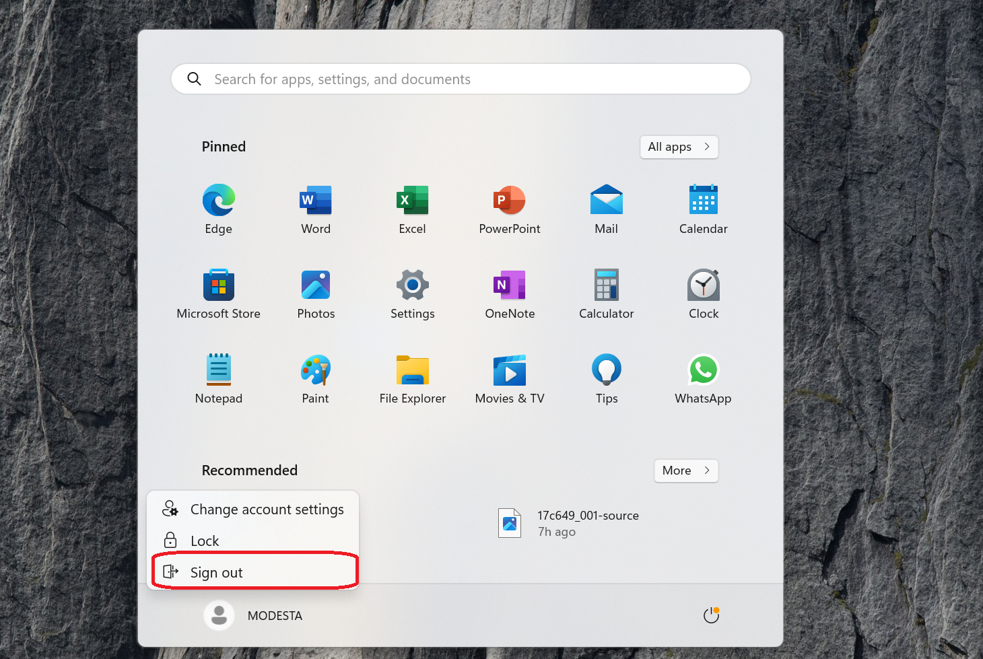Sign out of the MODESTA account

(216, 572)
